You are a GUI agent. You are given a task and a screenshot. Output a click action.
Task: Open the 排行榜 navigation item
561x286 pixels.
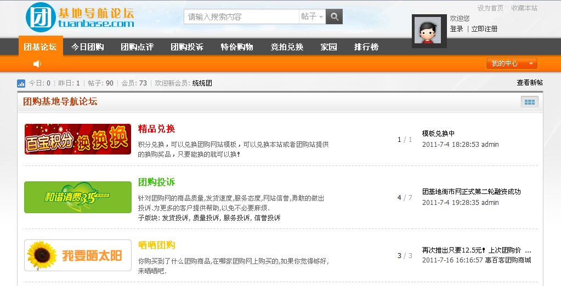366,47
